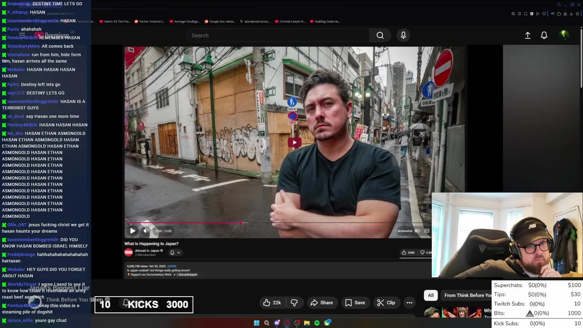Open the browser downloads icon in the toolbar
Image resolution: width=583 pixels, height=328 pixels.
pyautogui.click(x=571, y=14)
